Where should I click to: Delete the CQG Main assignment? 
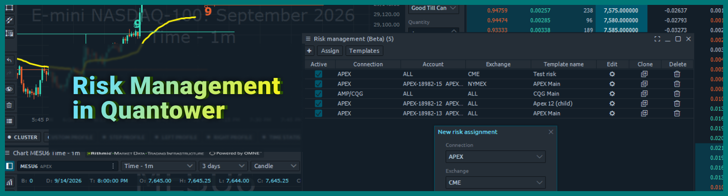click(x=677, y=94)
